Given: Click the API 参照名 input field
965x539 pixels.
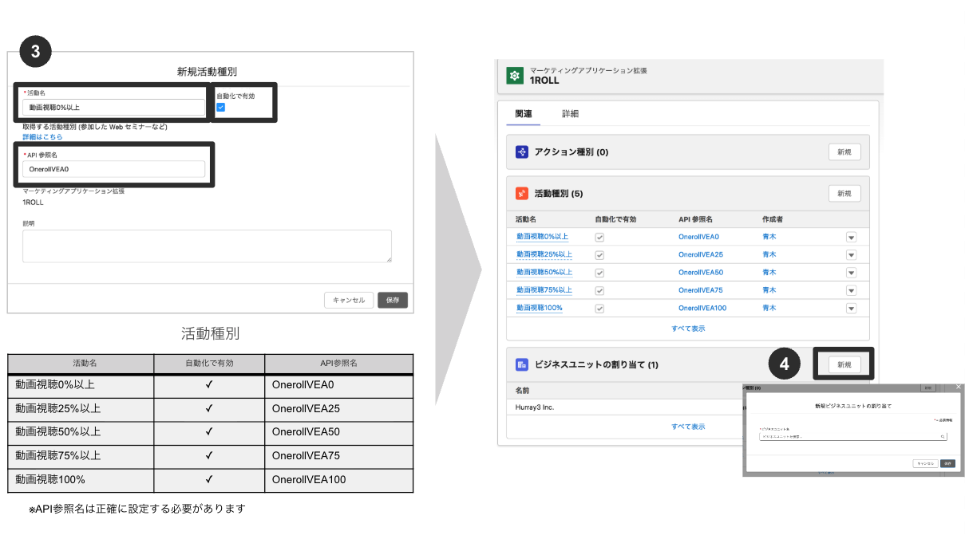Looking at the screenshot, I should click(x=113, y=169).
